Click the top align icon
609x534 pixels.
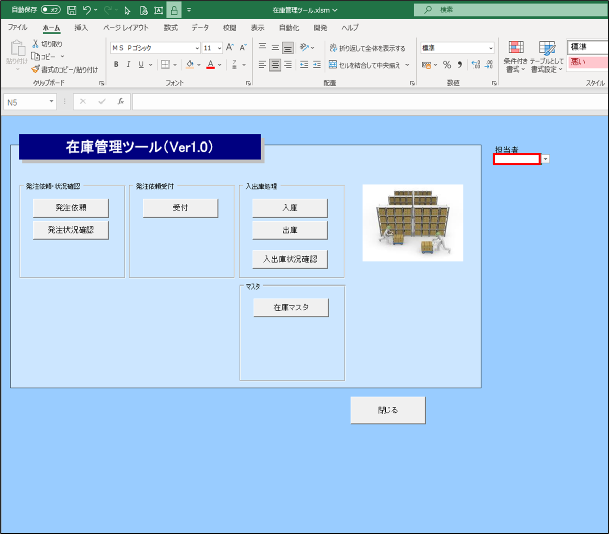tap(262, 48)
